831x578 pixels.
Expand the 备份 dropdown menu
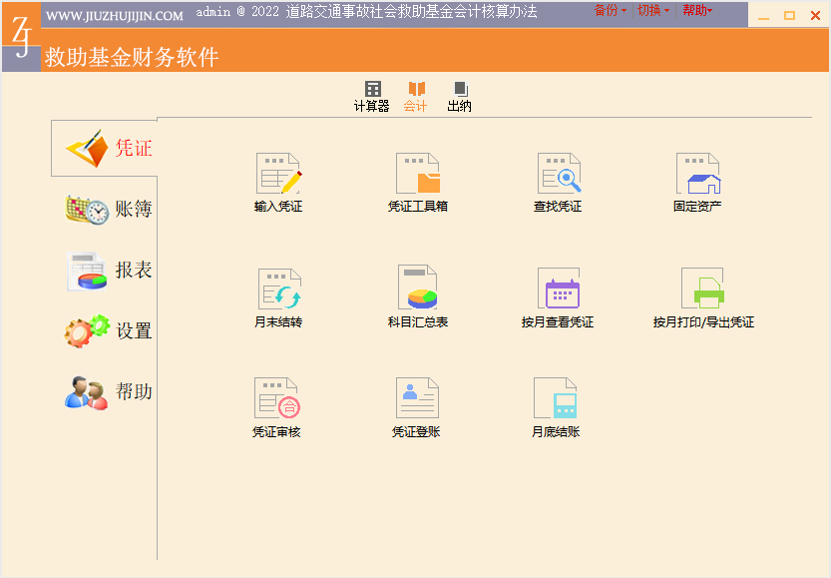(611, 11)
